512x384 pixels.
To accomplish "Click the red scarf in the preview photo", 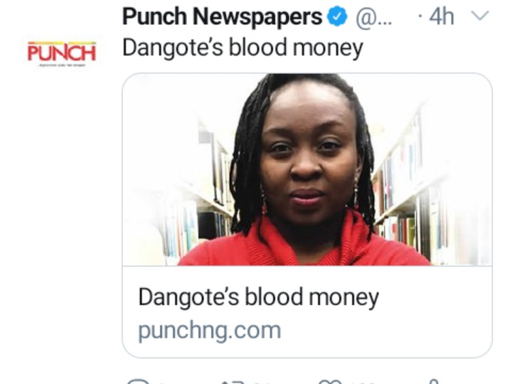I will click(x=304, y=242).
